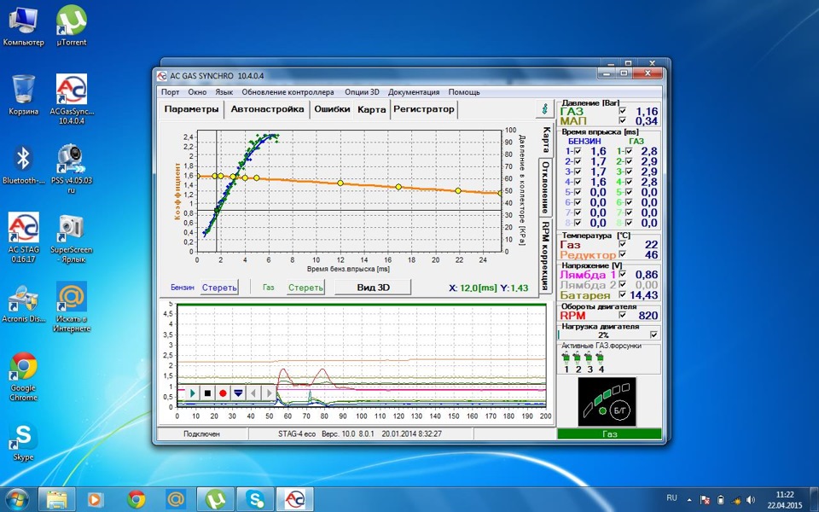Image resolution: width=819 pixels, height=512 pixels.
Task: Open the Обновление контроллера menu
Action: (x=288, y=92)
